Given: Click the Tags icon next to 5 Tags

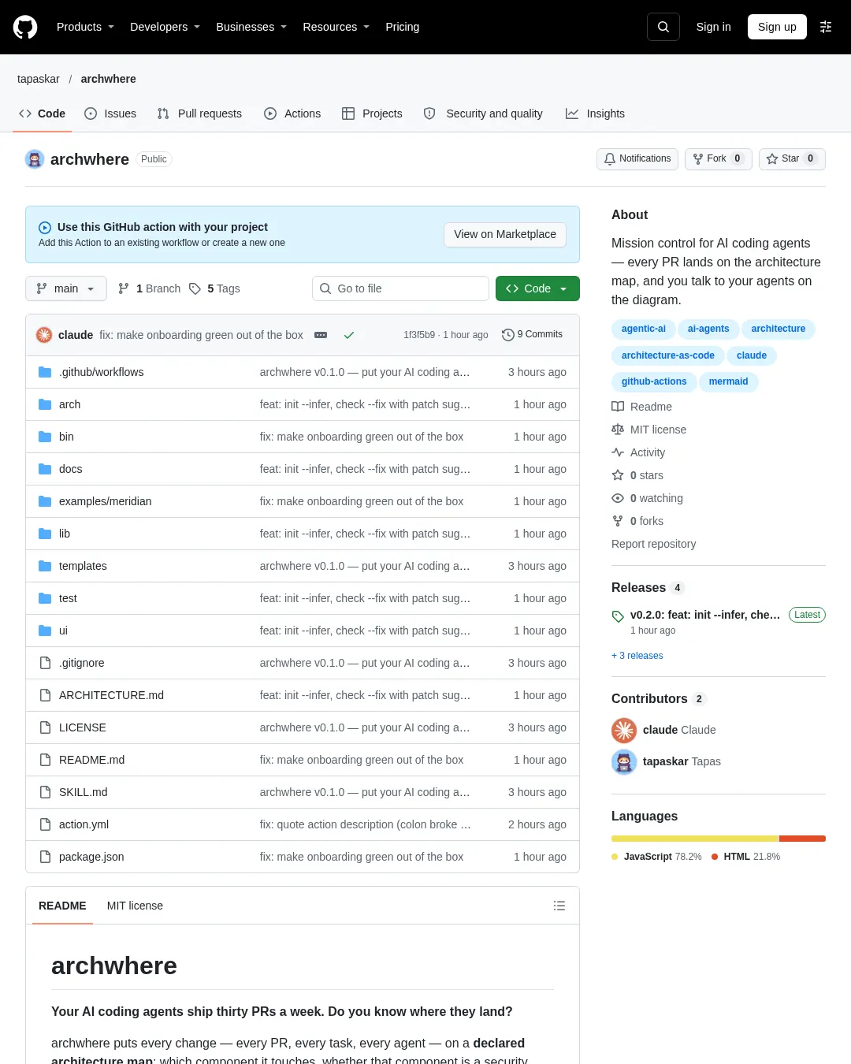Looking at the screenshot, I should tap(195, 288).
